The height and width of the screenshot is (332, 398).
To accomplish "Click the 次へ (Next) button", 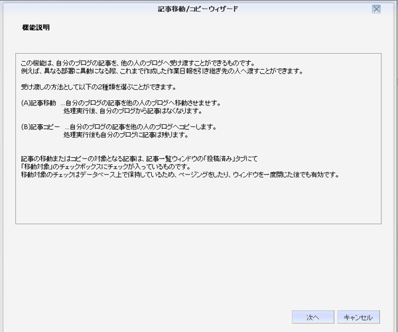I will click(312, 317).
